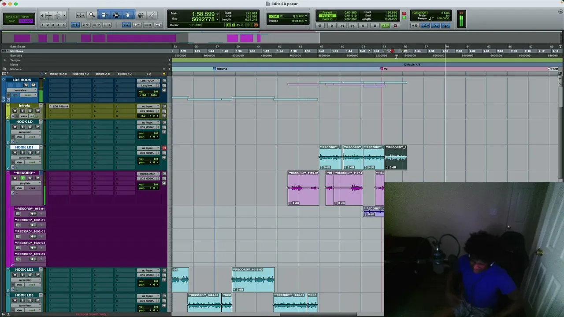This screenshot has width=564, height=317.
Task: Toggle input monitoring on **RECORD** track
Action: pyautogui.click(x=22, y=178)
